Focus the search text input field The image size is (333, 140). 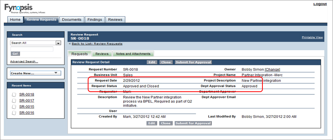click(32, 49)
